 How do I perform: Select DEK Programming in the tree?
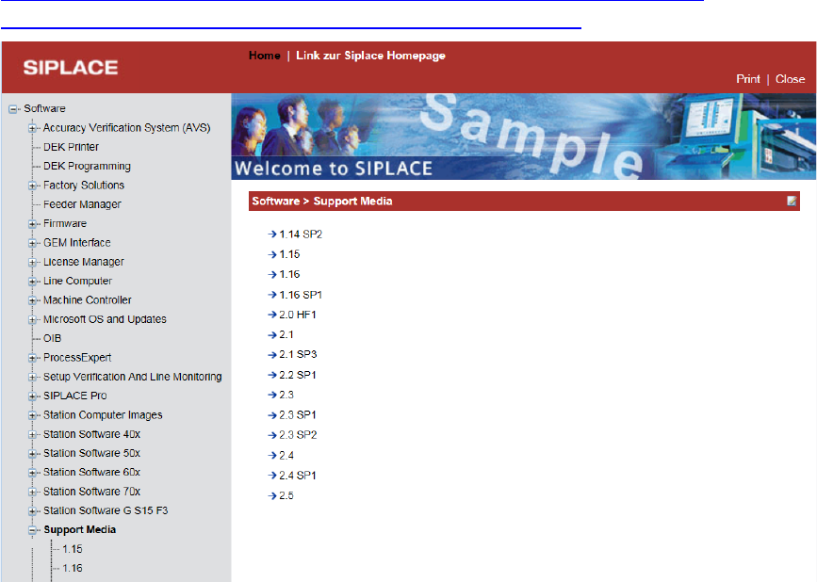[x=87, y=166]
